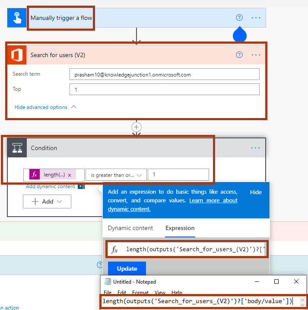Screen dimensions: 308x310
Task: Click the manual trigger hand icon
Action: 17,18
